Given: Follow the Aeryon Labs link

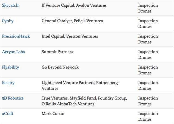Looking at the screenshot, I should pyautogui.click(x=13, y=52).
